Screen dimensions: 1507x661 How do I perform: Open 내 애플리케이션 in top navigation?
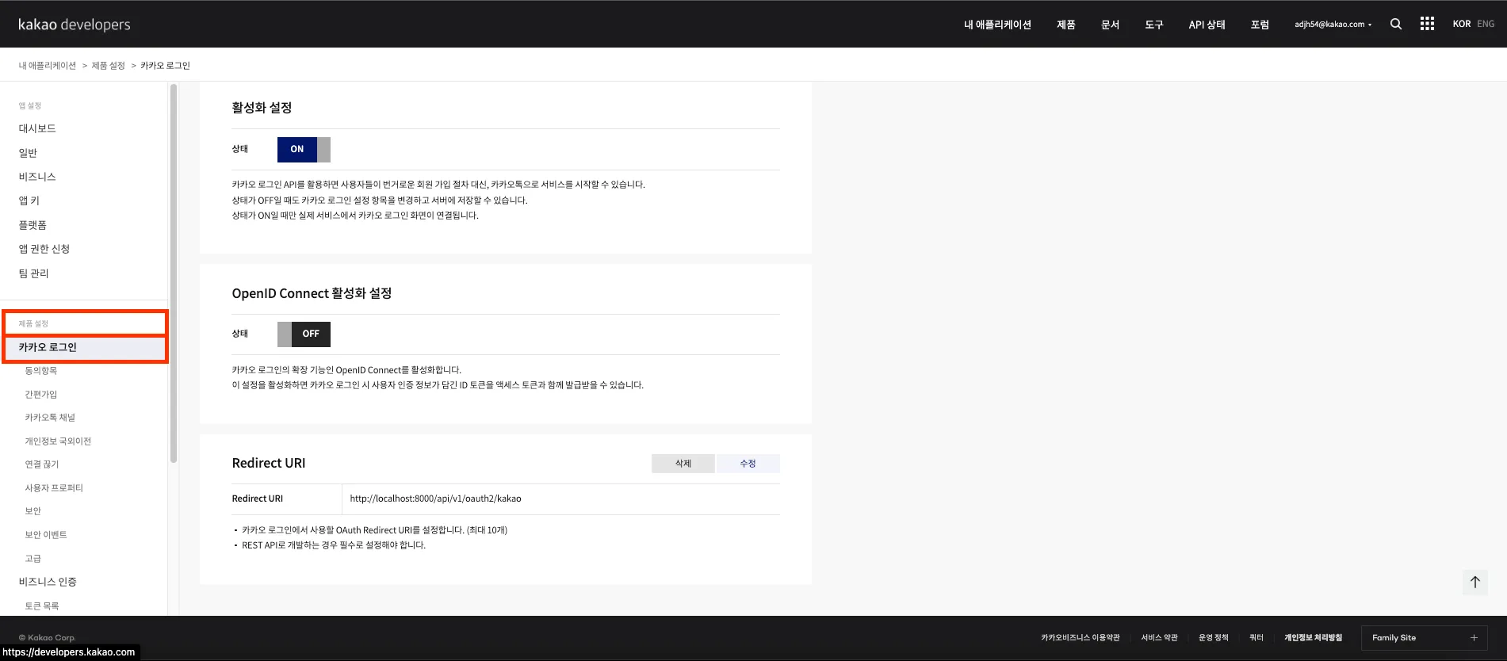click(x=997, y=25)
